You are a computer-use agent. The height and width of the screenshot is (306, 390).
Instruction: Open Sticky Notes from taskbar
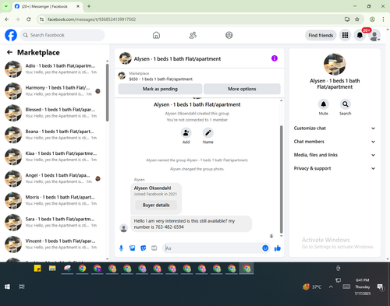37,268
